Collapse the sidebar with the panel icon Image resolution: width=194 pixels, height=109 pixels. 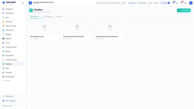[x=23, y=3]
